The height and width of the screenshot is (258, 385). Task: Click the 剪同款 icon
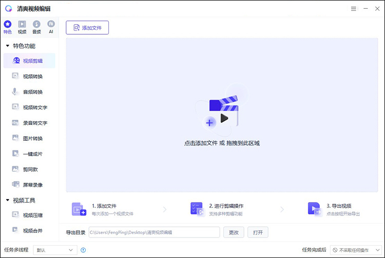tap(15, 169)
